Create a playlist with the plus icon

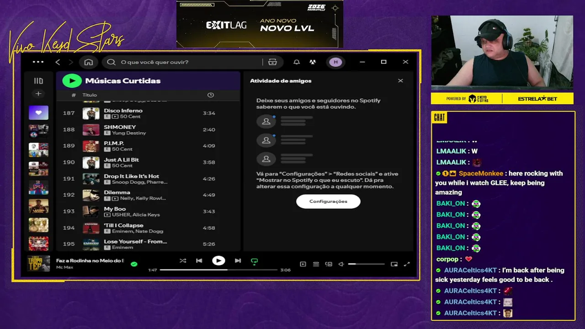click(x=38, y=94)
